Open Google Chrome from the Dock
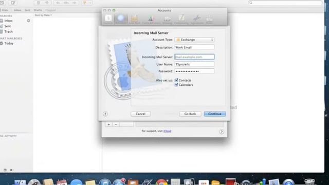The width and height of the screenshot is (329, 185). [x=161, y=182]
